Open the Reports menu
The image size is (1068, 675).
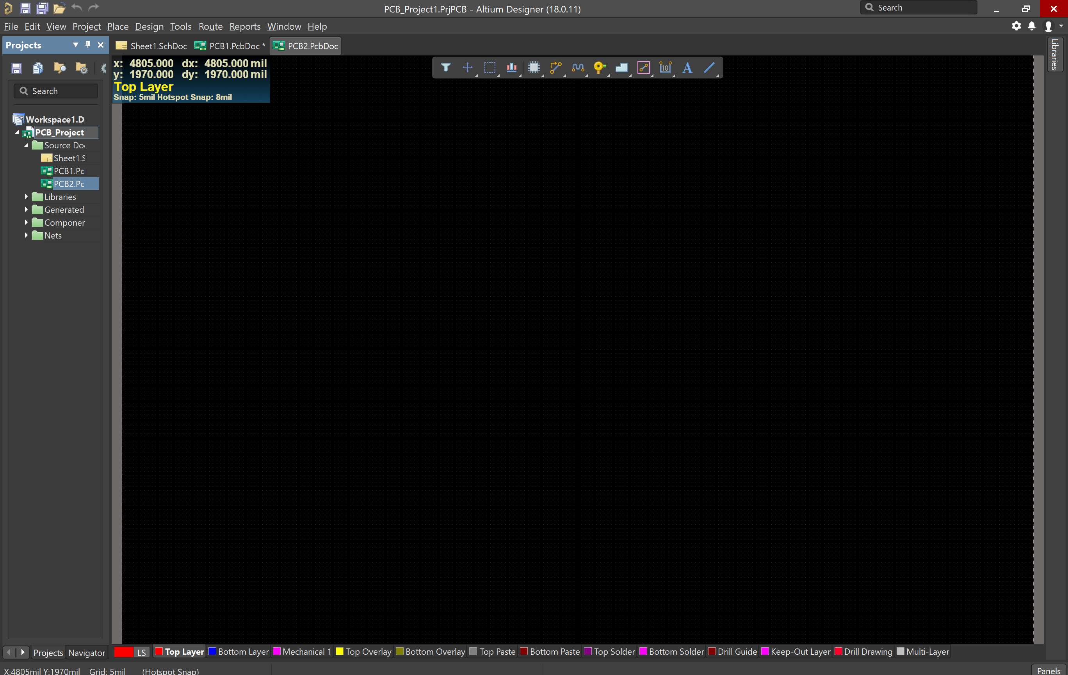(x=245, y=27)
